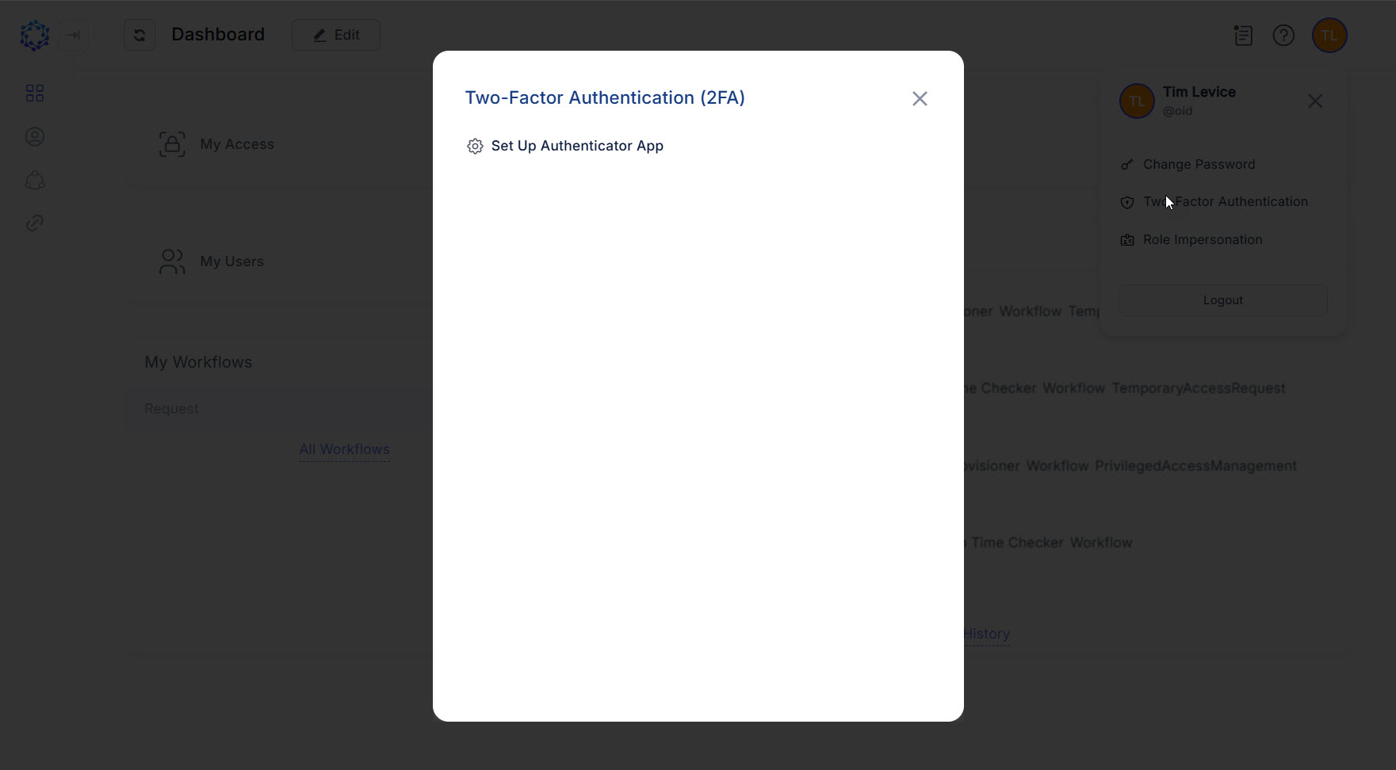
Task: Select Role Impersonation from the profile menu
Action: tap(1203, 239)
